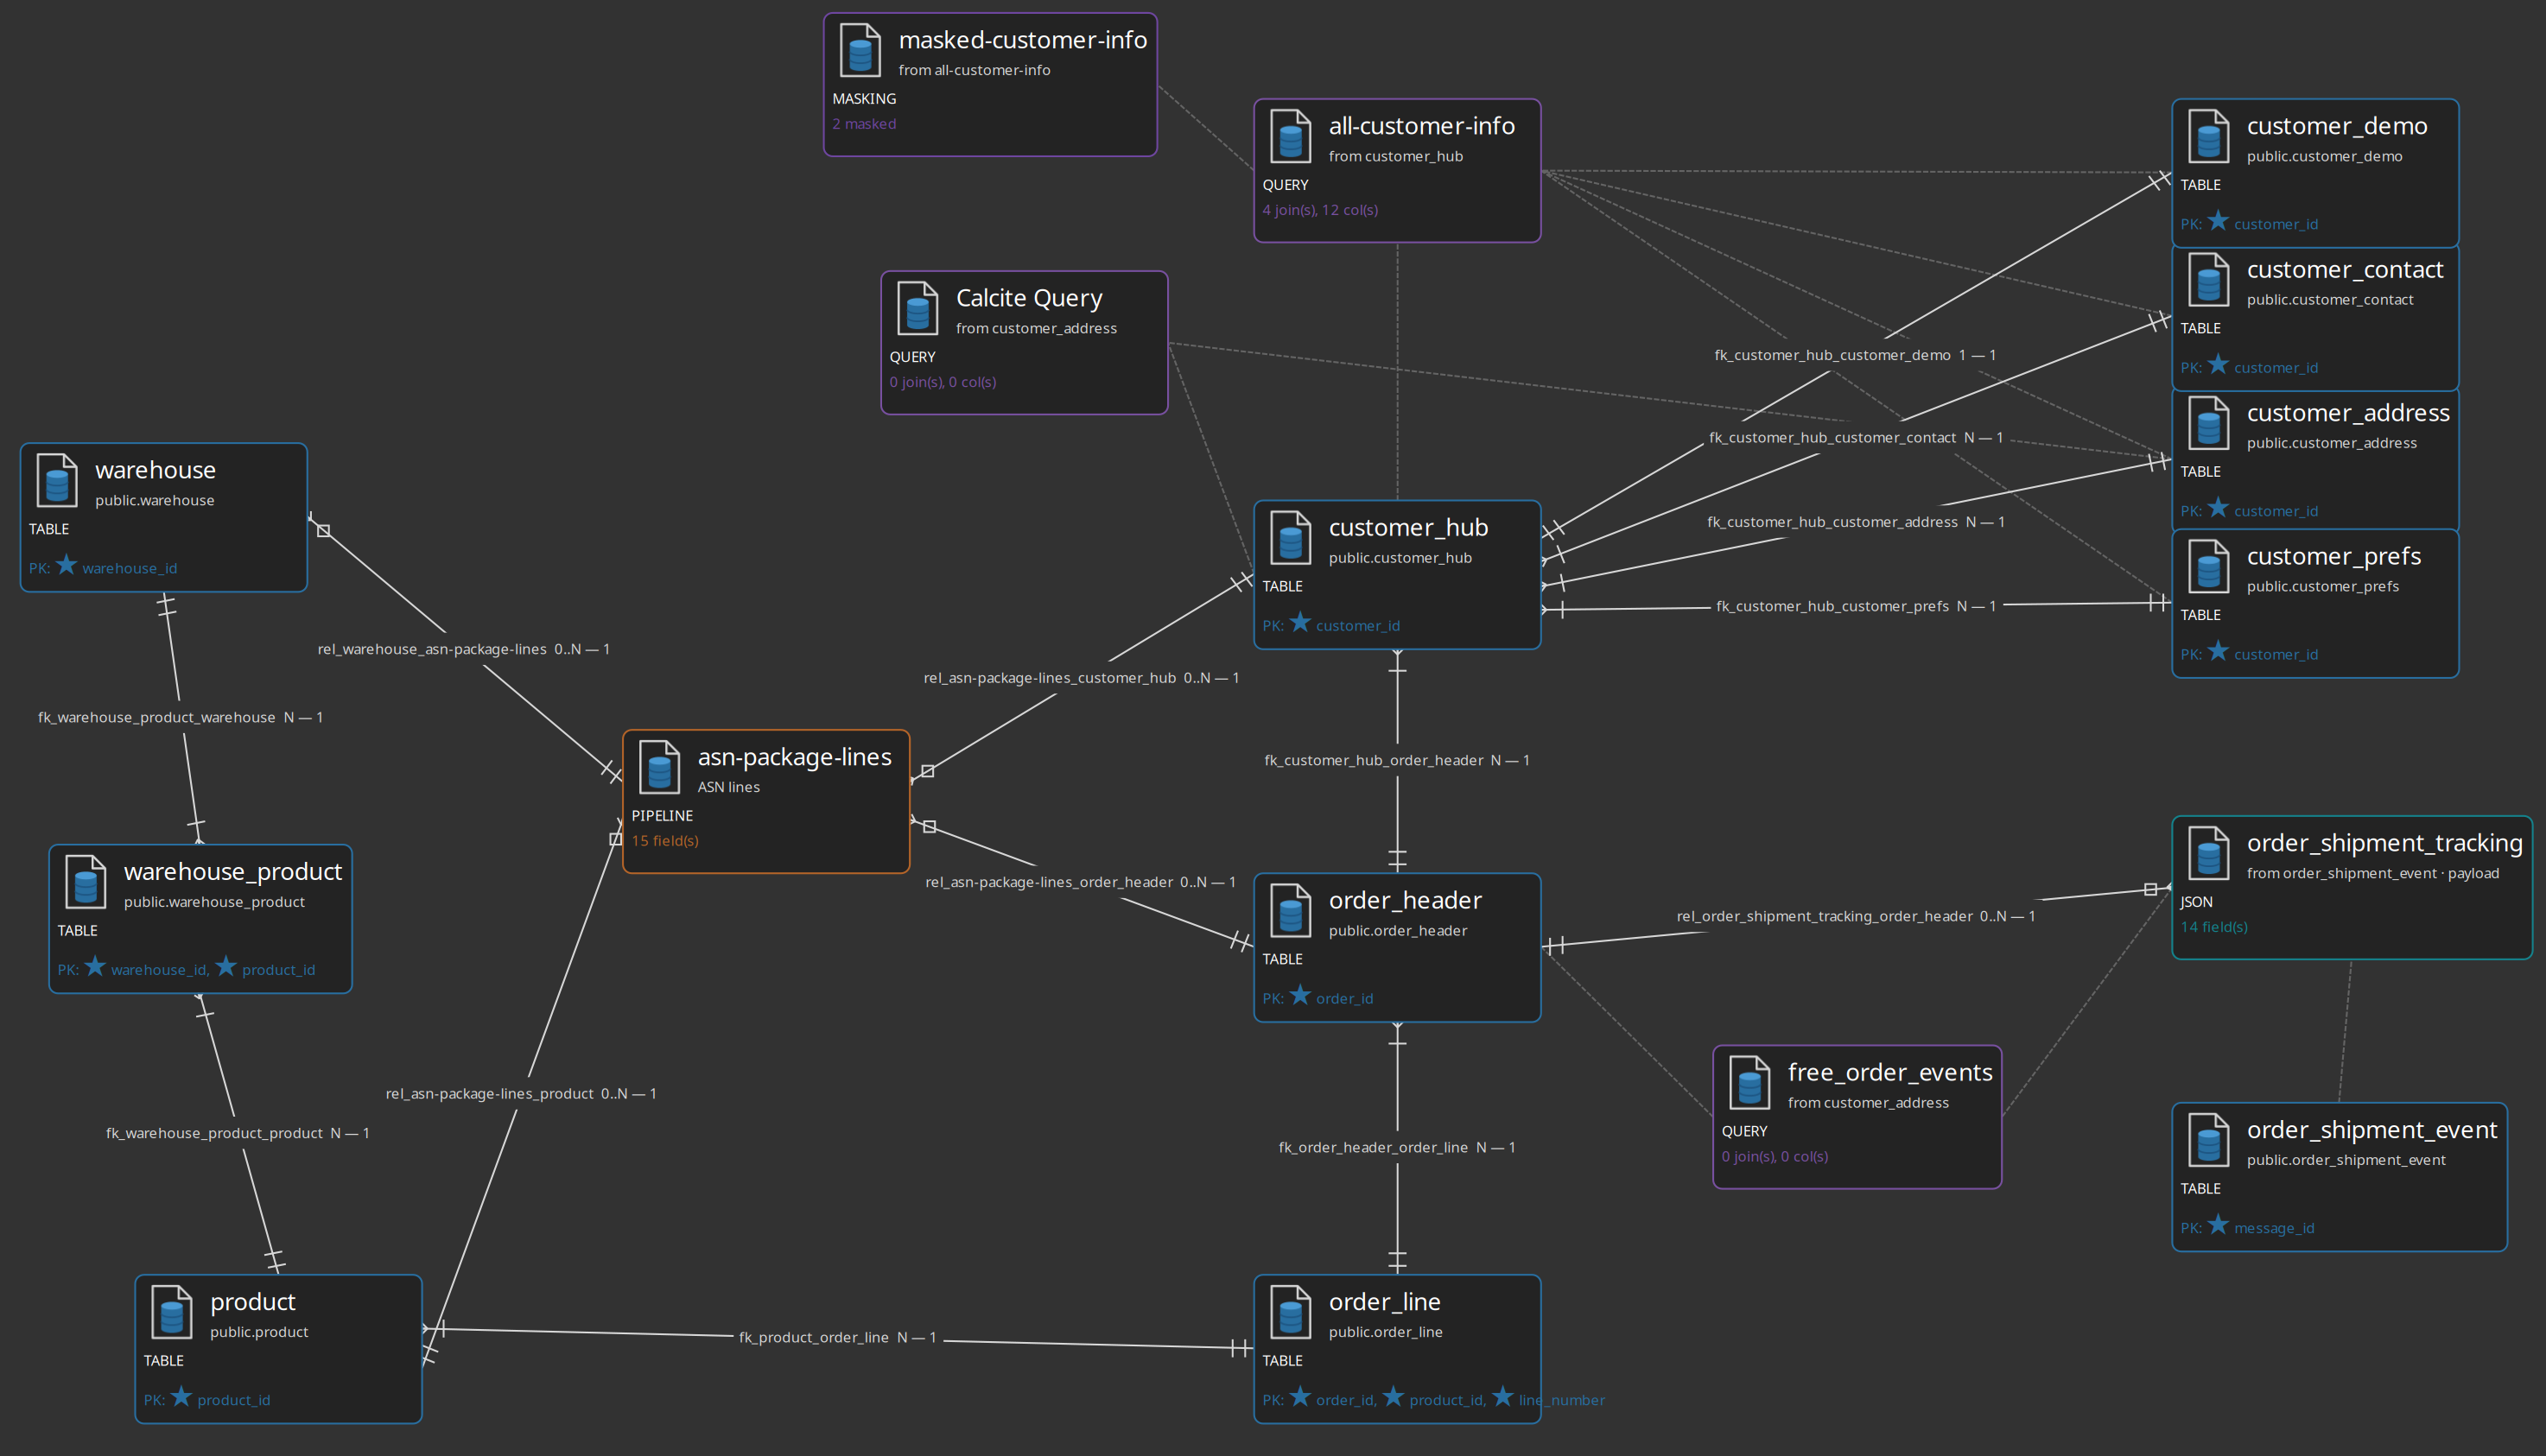Click the message_id primary key star
Screen dimensions: 2546x1456
point(2219,1225)
